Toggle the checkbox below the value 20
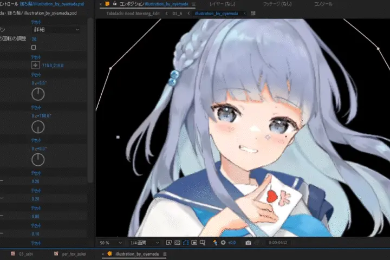This screenshot has height=260, width=390. [x=34, y=47]
